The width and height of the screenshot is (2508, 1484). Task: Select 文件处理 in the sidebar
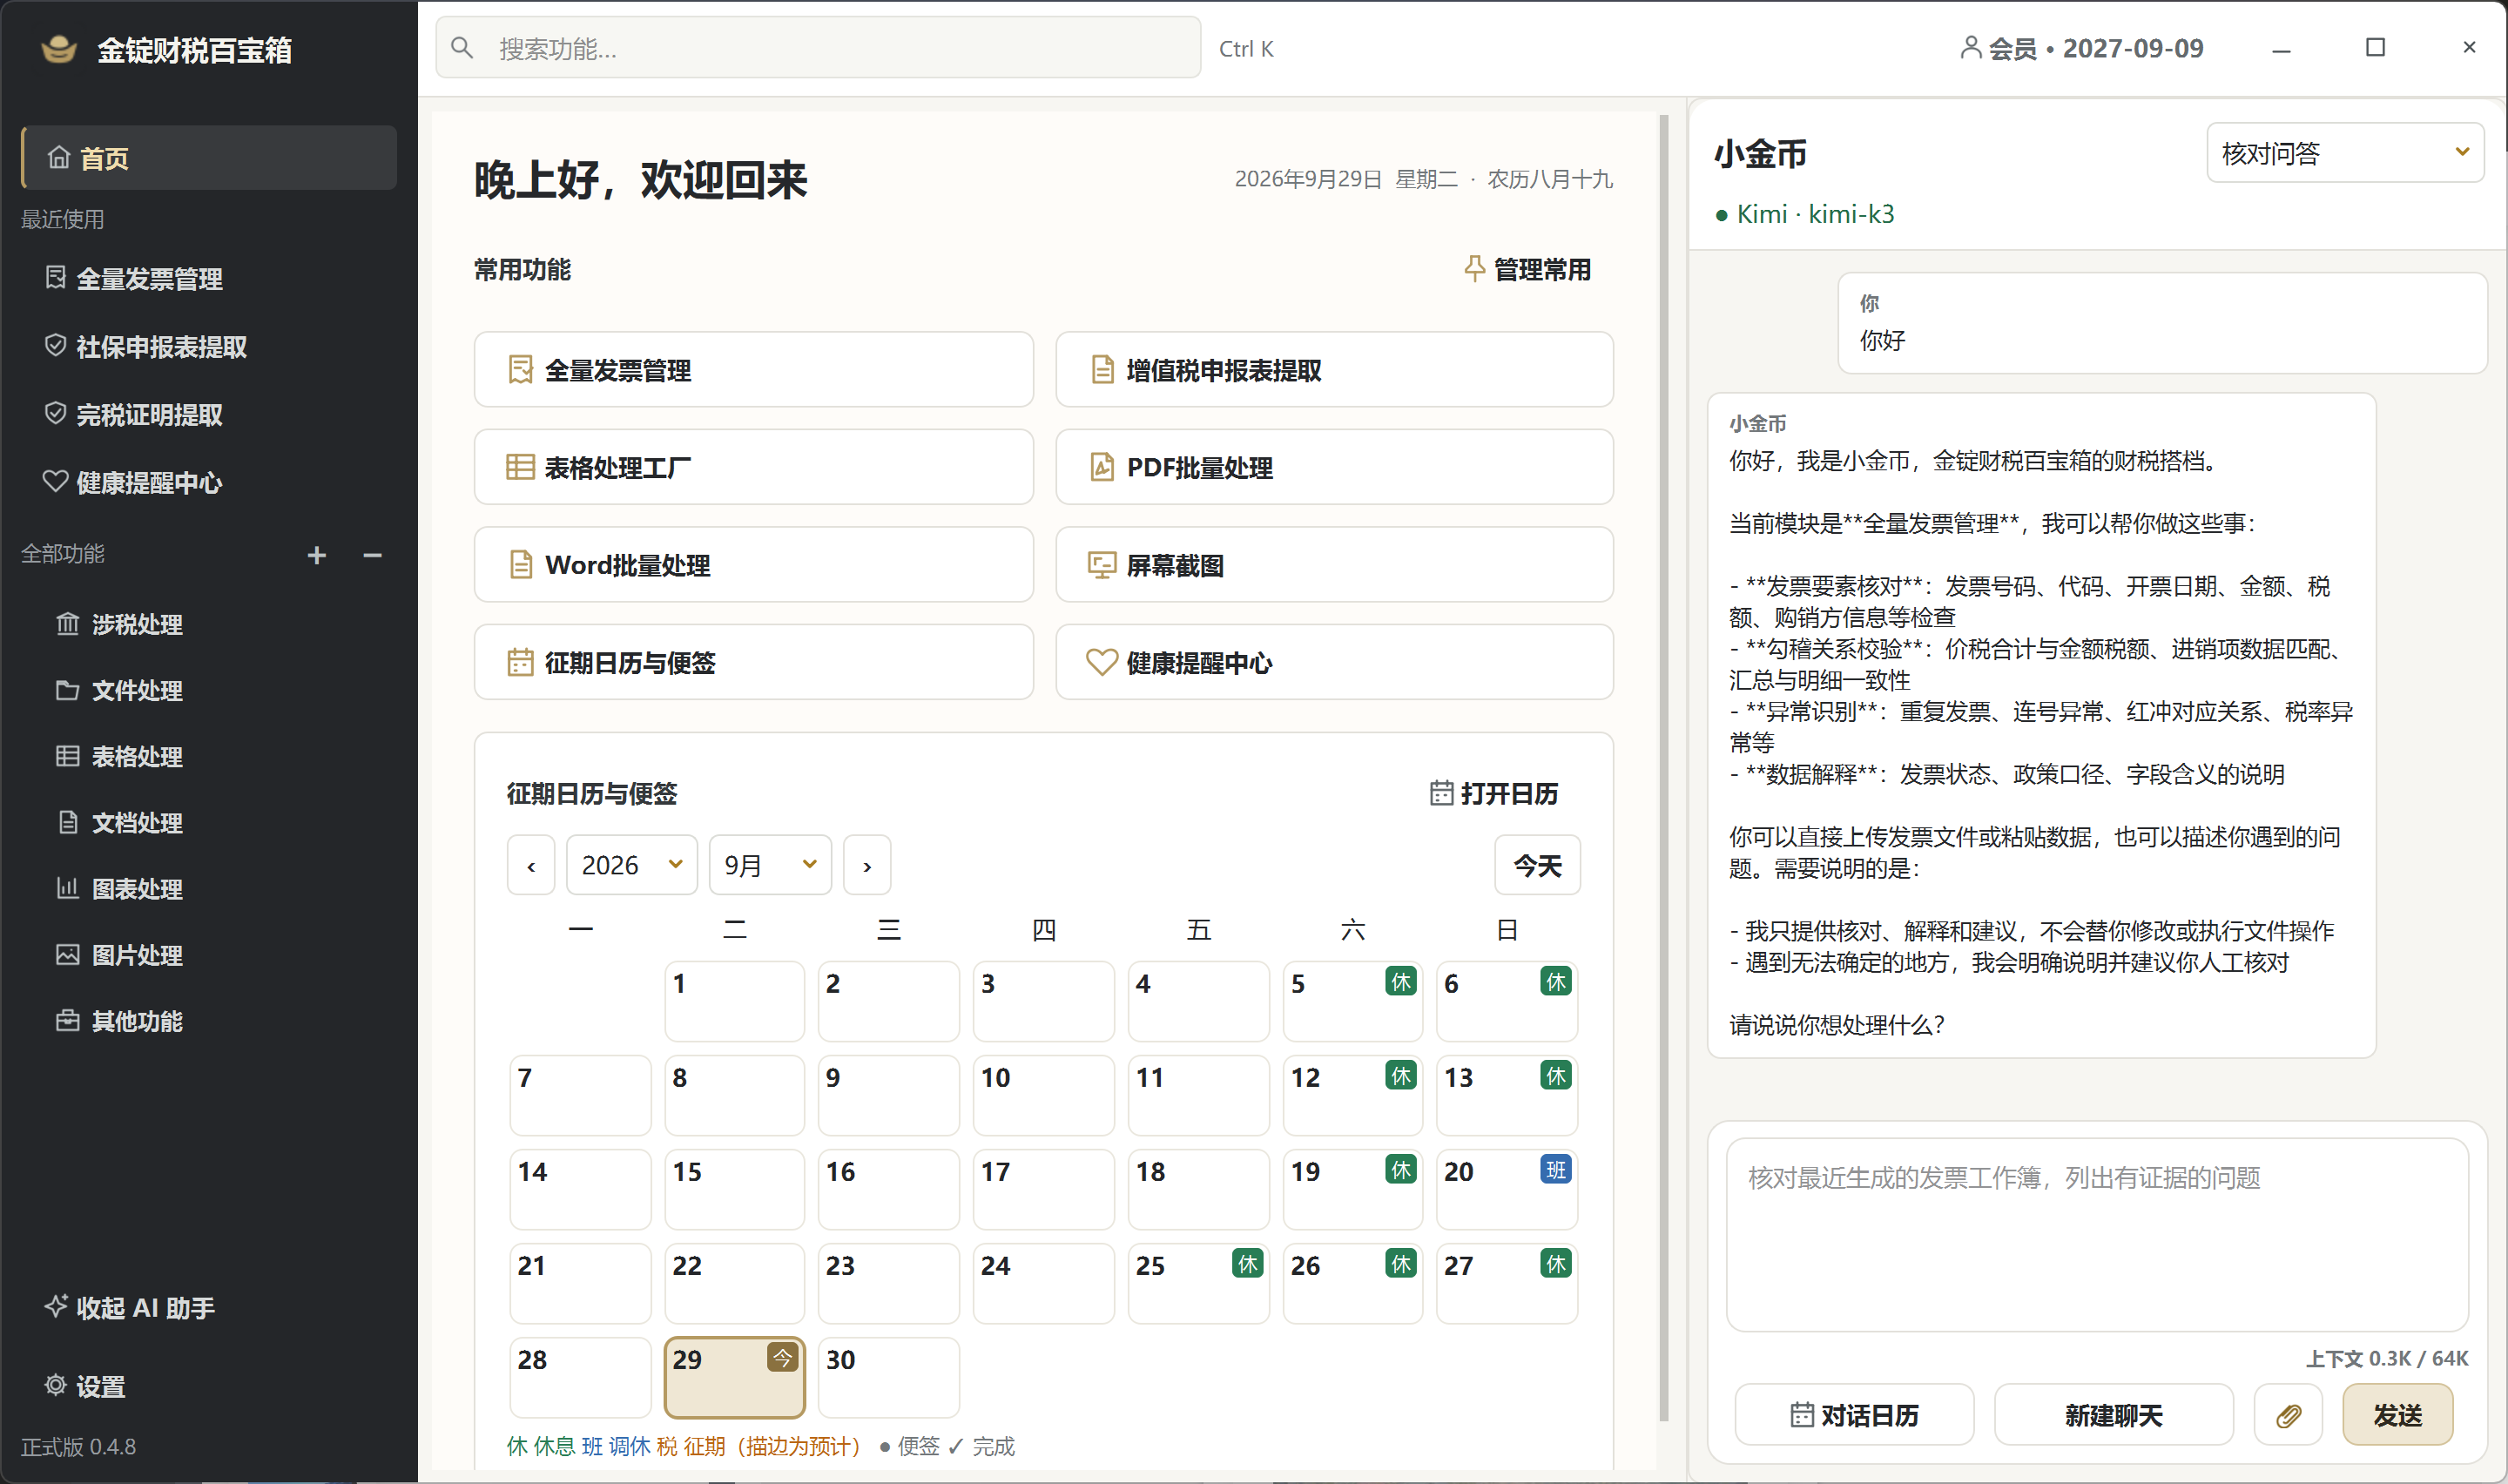[209, 690]
